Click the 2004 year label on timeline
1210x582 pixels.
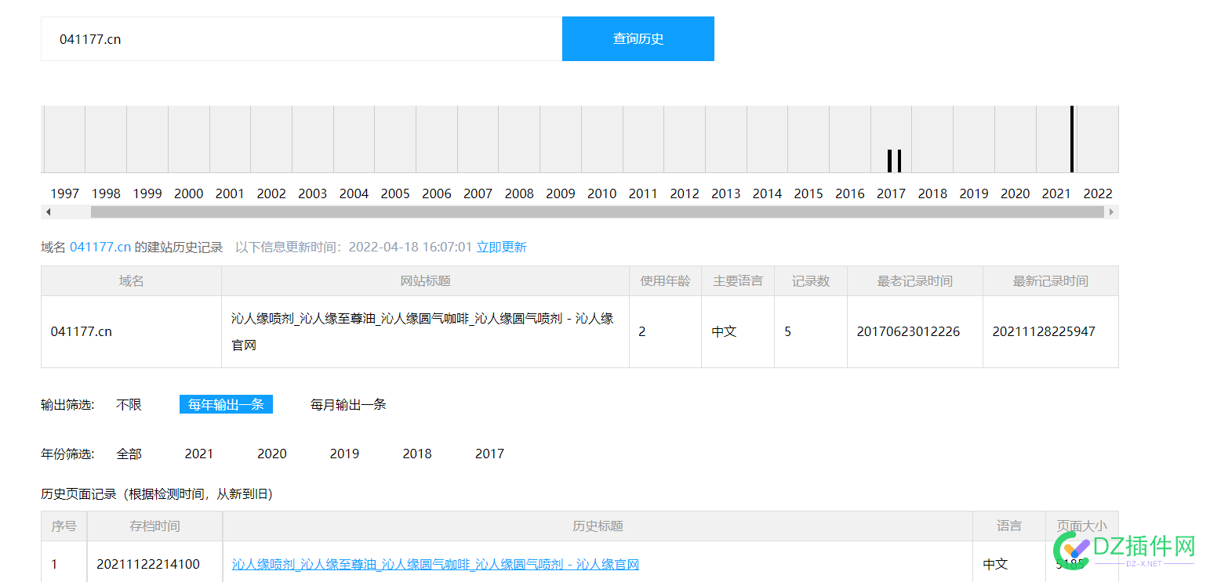click(x=354, y=193)
